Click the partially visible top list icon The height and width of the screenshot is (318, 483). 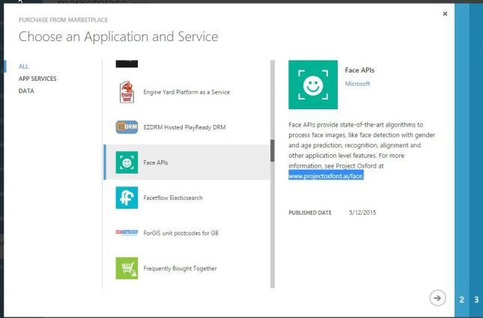[127, 64]
